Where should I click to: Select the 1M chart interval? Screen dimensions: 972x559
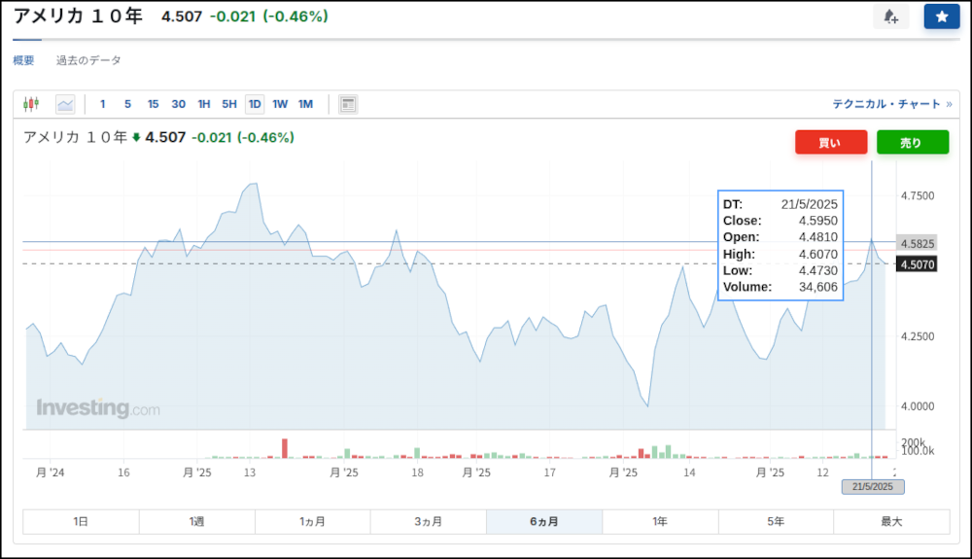305,104
